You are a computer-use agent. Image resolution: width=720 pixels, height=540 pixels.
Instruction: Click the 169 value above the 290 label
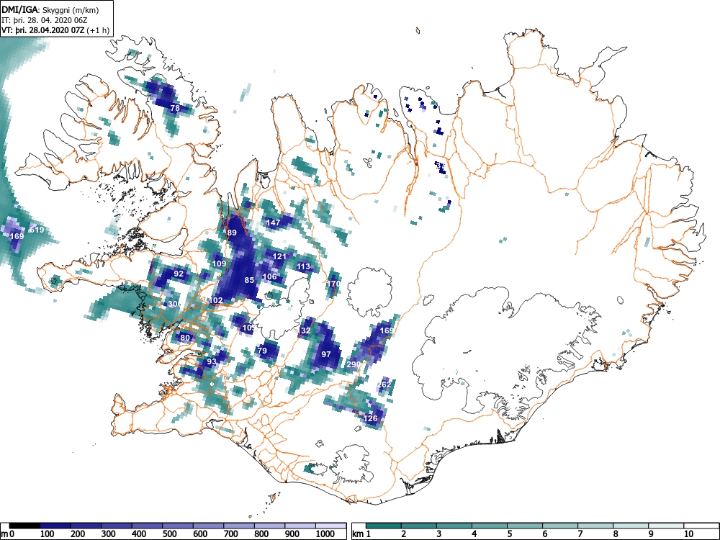[x=387, y=330]
